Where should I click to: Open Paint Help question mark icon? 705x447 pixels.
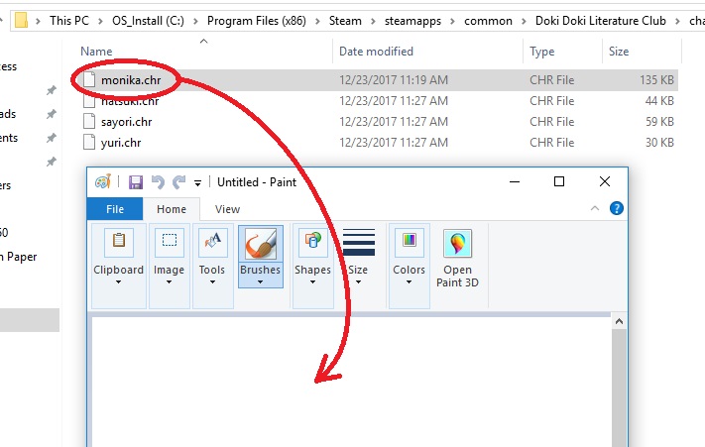point(617,208)
